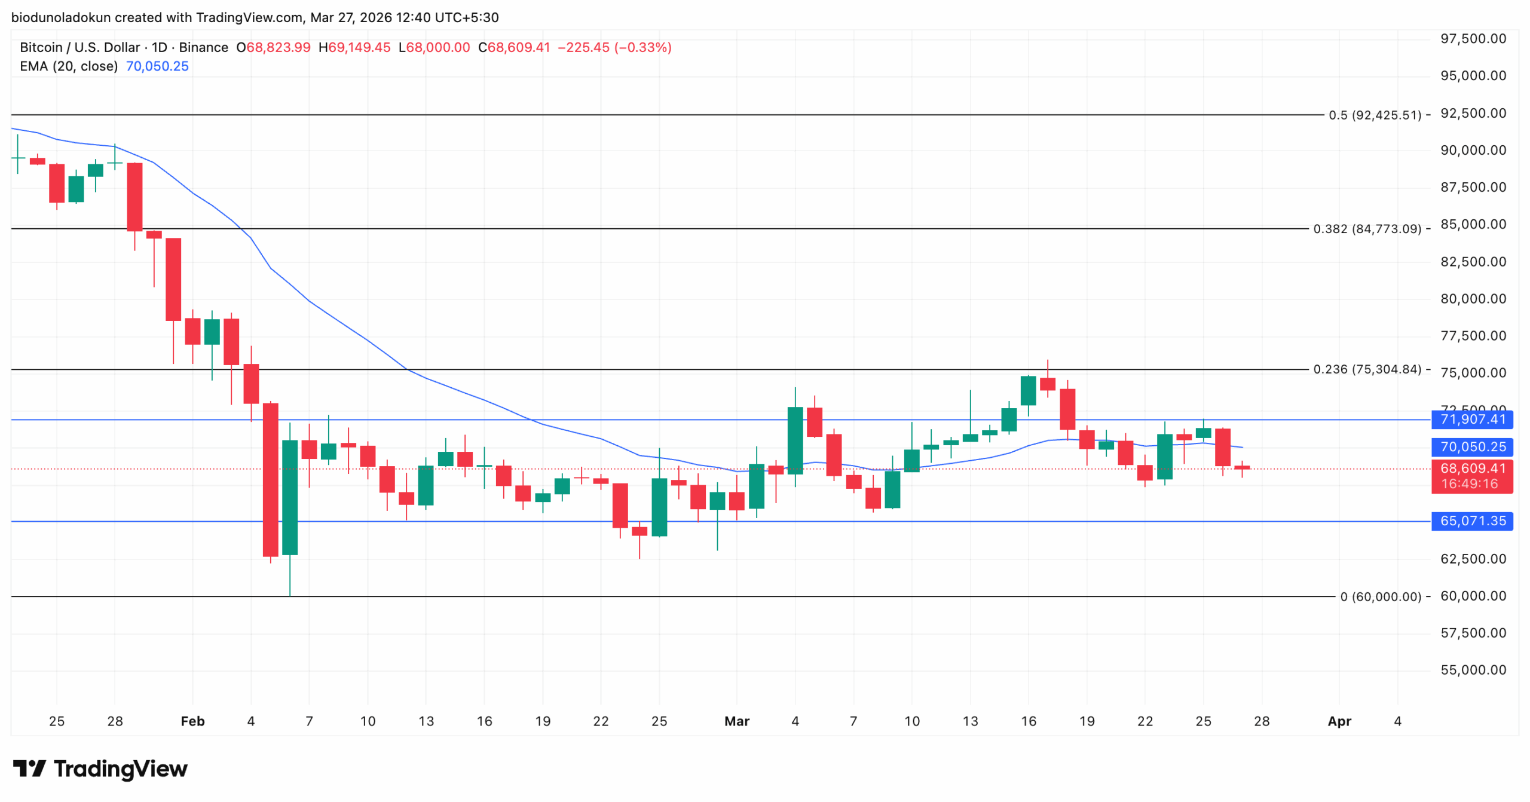Viewport: 1530px width, 802px height.
Task: Click the chart creator caption at top
Action: point(255,17)
